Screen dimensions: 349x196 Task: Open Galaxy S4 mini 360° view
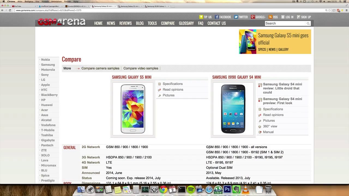[270, 126]
